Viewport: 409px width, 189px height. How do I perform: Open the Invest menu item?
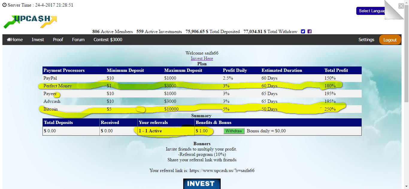38,40
